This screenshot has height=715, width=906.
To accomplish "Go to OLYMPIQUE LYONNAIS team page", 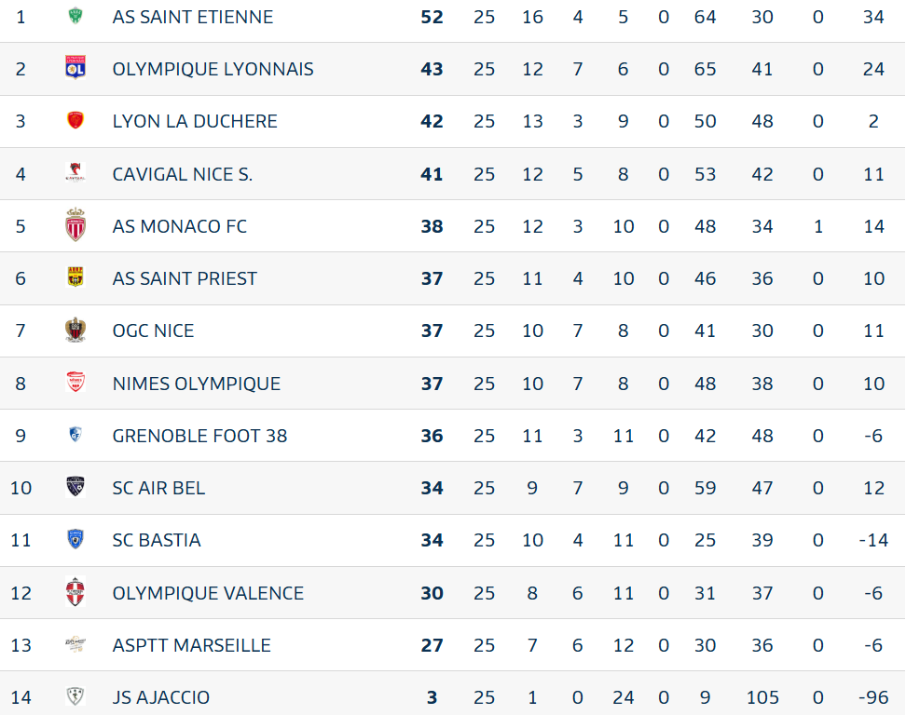I will pos(213,69).
